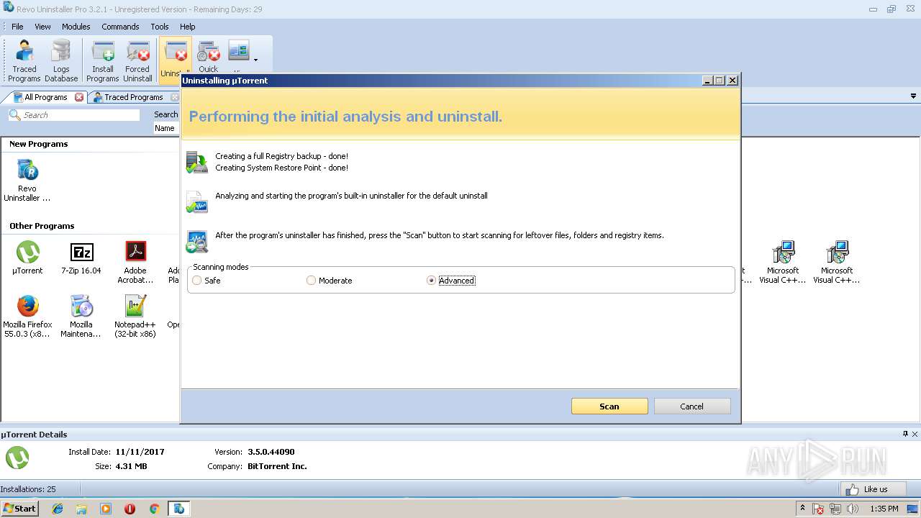Select the first Microsoft Visual C++ icon
The image size is (921, 518).
[783, 263]
